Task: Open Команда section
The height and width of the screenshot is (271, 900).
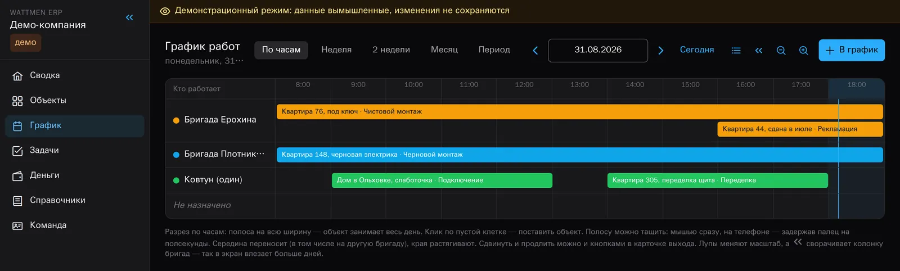Action: click(75, 225)
